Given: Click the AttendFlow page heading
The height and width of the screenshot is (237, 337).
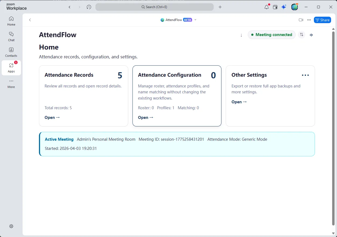Looking at the screenshot, I should pos(58,35).
